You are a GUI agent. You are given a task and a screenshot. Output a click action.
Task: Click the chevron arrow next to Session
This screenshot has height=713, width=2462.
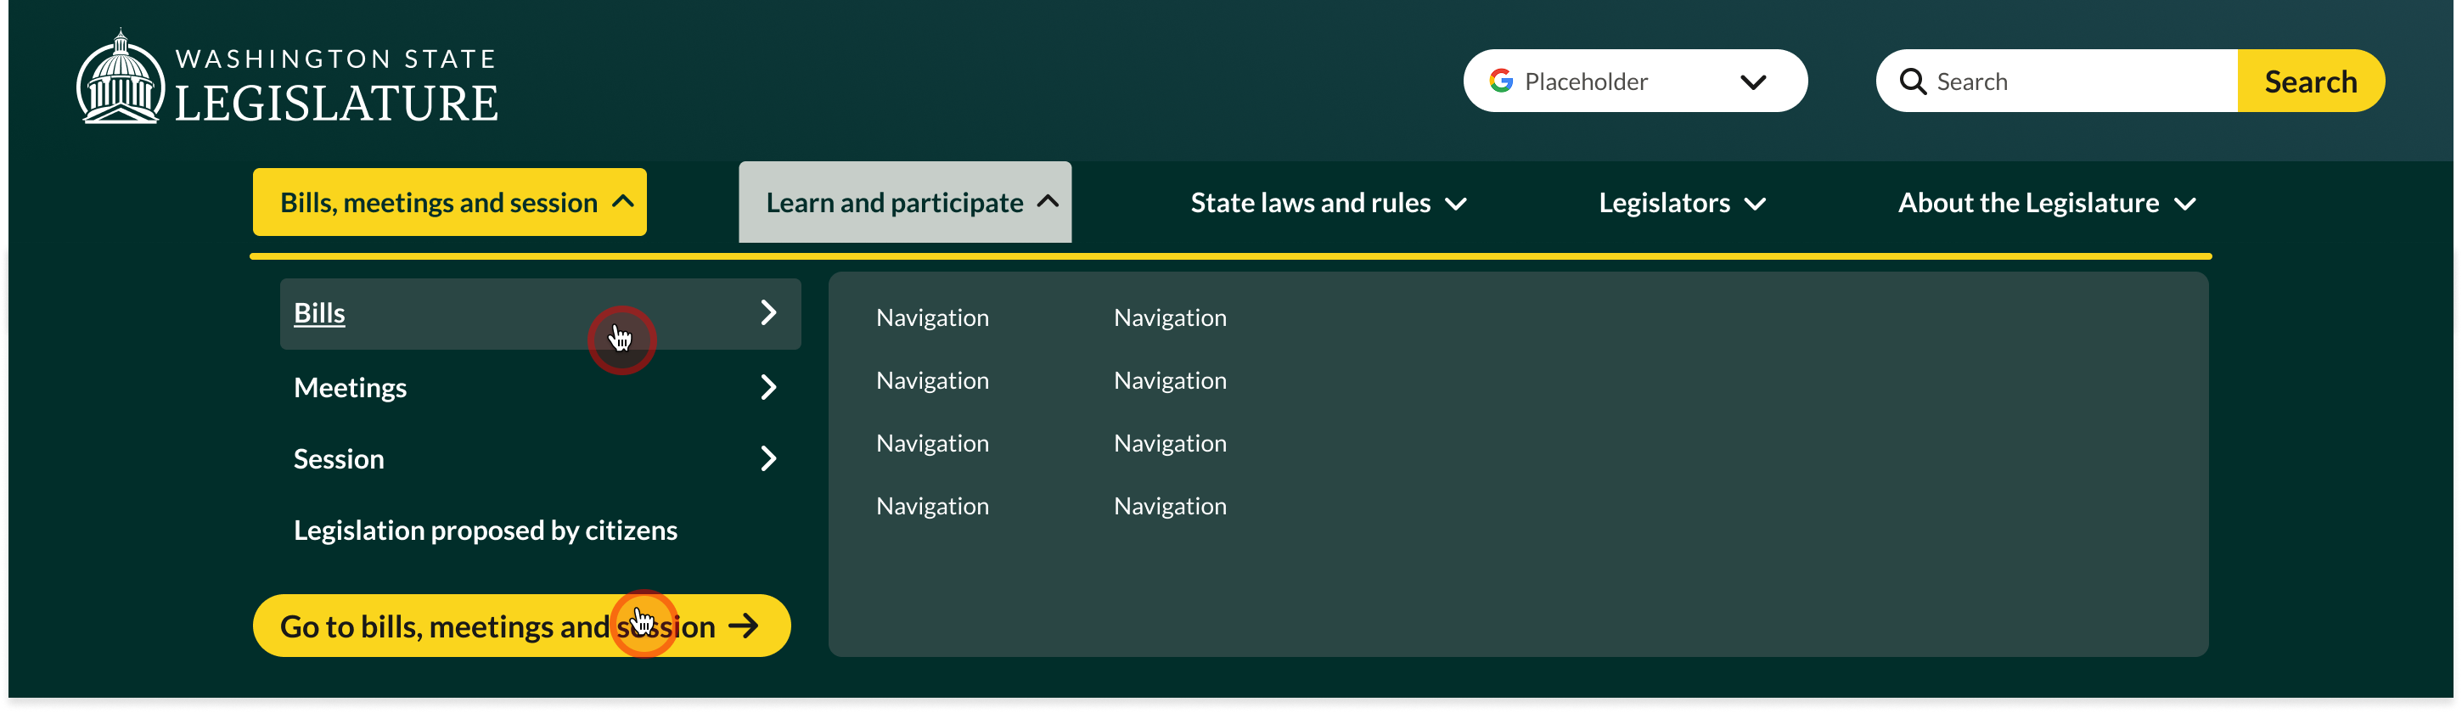click(769, 458)
